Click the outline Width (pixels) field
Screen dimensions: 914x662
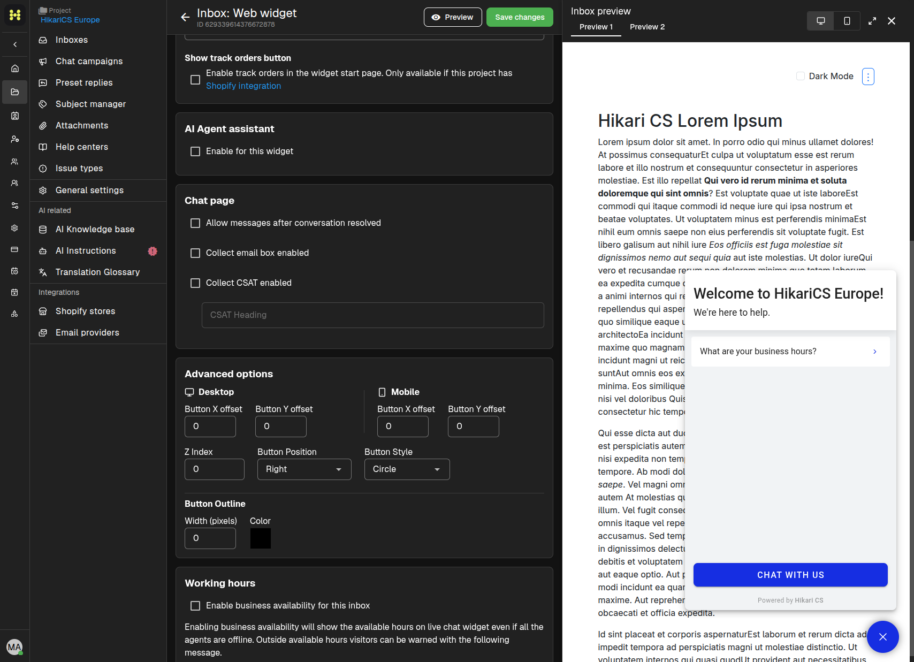[x=210, y=538]
